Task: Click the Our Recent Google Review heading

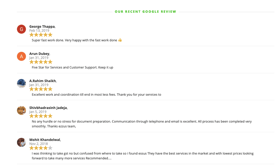Action: pos(145,12)
